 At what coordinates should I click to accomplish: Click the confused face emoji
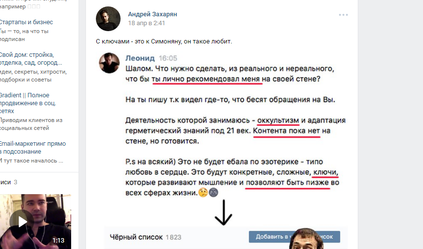pyautogui.click(x=203, y=193)
